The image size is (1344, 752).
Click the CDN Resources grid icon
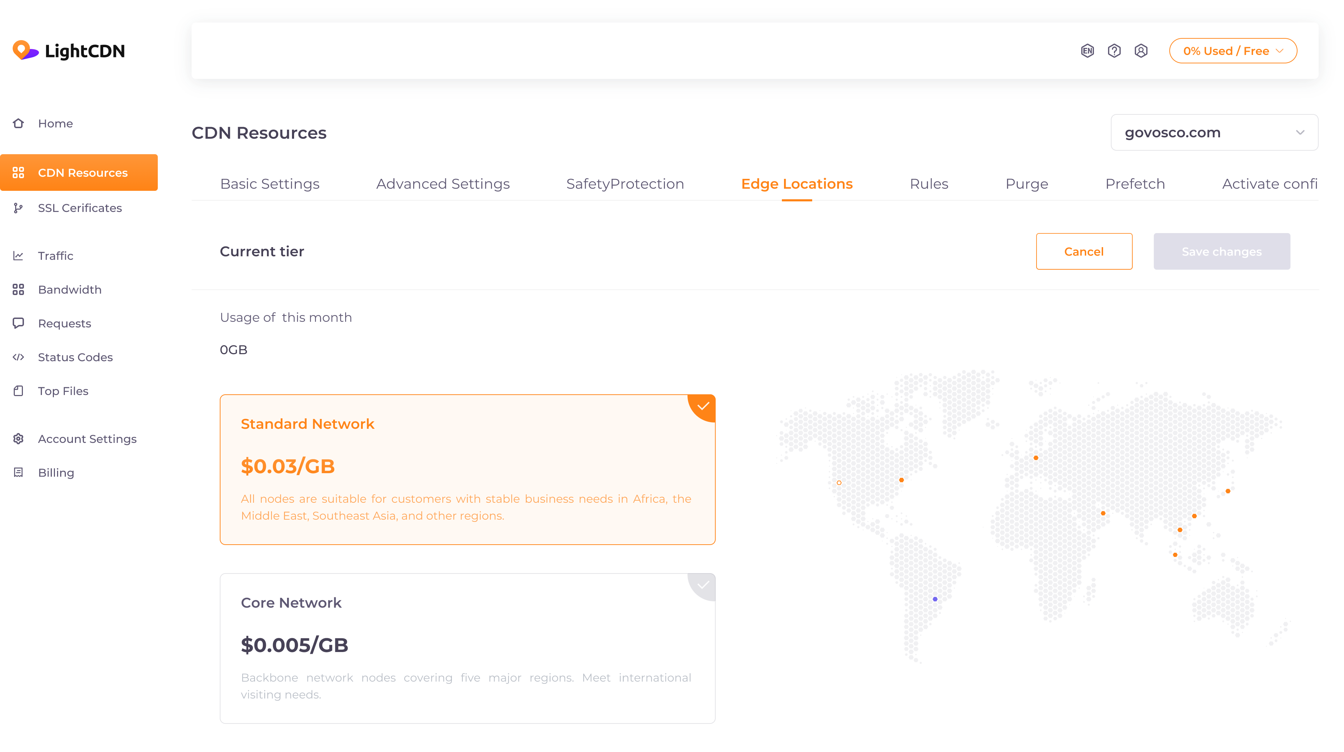tap(18, 173)
